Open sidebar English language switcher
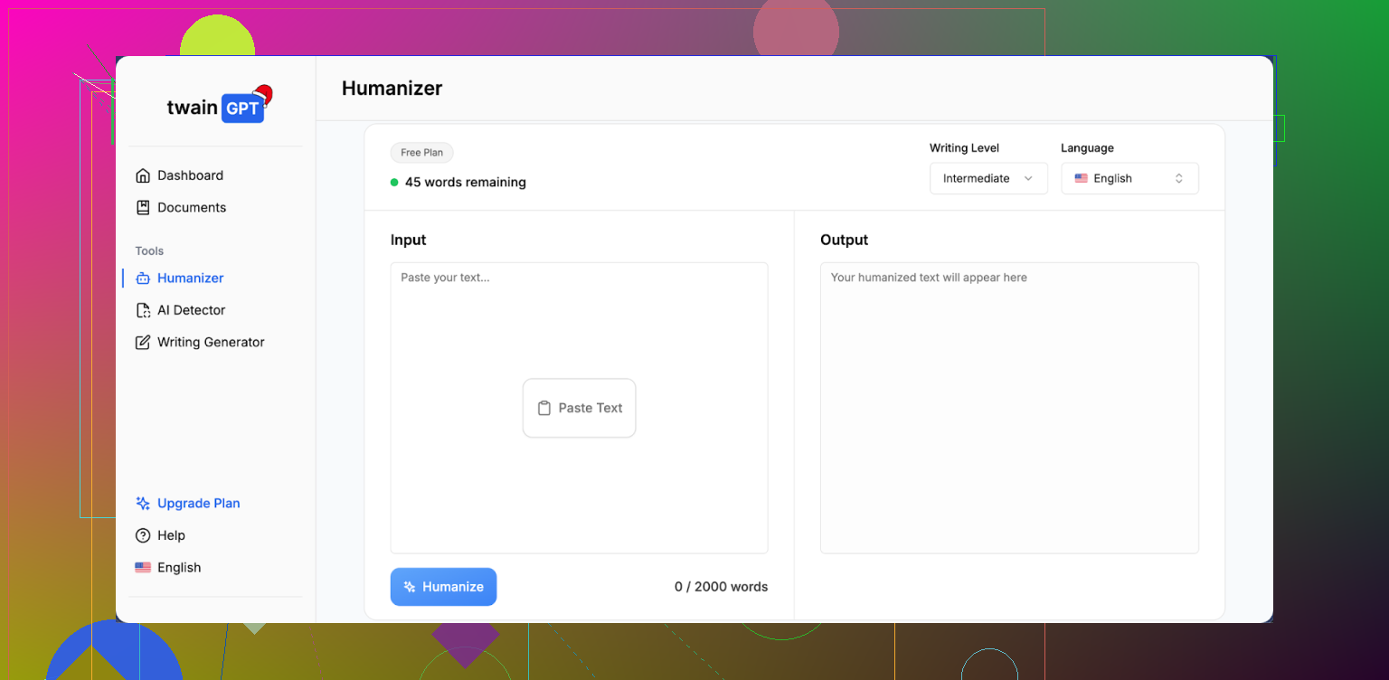This screenshot has width=1389, height=680. 168,568
